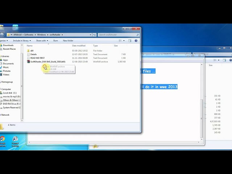
Task: Click swiftshader in the address breadcrumb
Action: click(55, 35)
